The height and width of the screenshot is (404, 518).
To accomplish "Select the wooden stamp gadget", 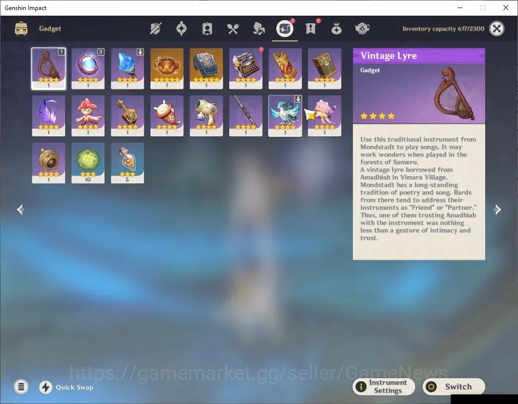I will (127, 116).
